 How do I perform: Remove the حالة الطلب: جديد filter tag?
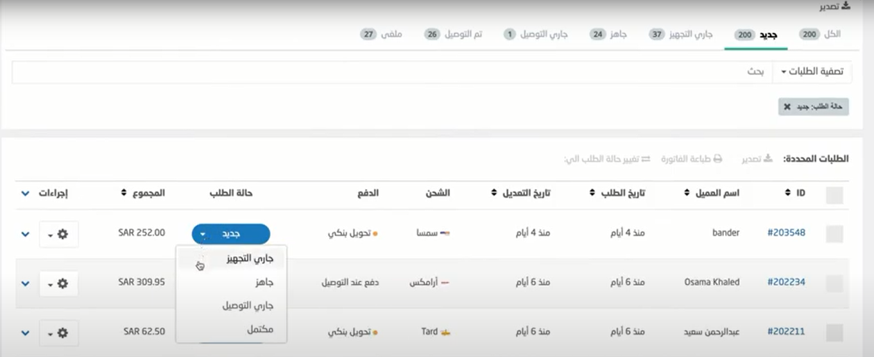click(x=787, y=107)
